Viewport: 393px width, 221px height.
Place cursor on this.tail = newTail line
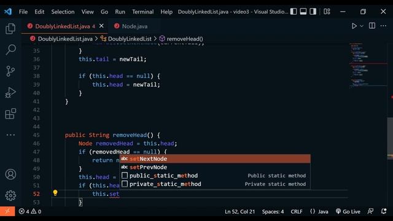(112, 59)
